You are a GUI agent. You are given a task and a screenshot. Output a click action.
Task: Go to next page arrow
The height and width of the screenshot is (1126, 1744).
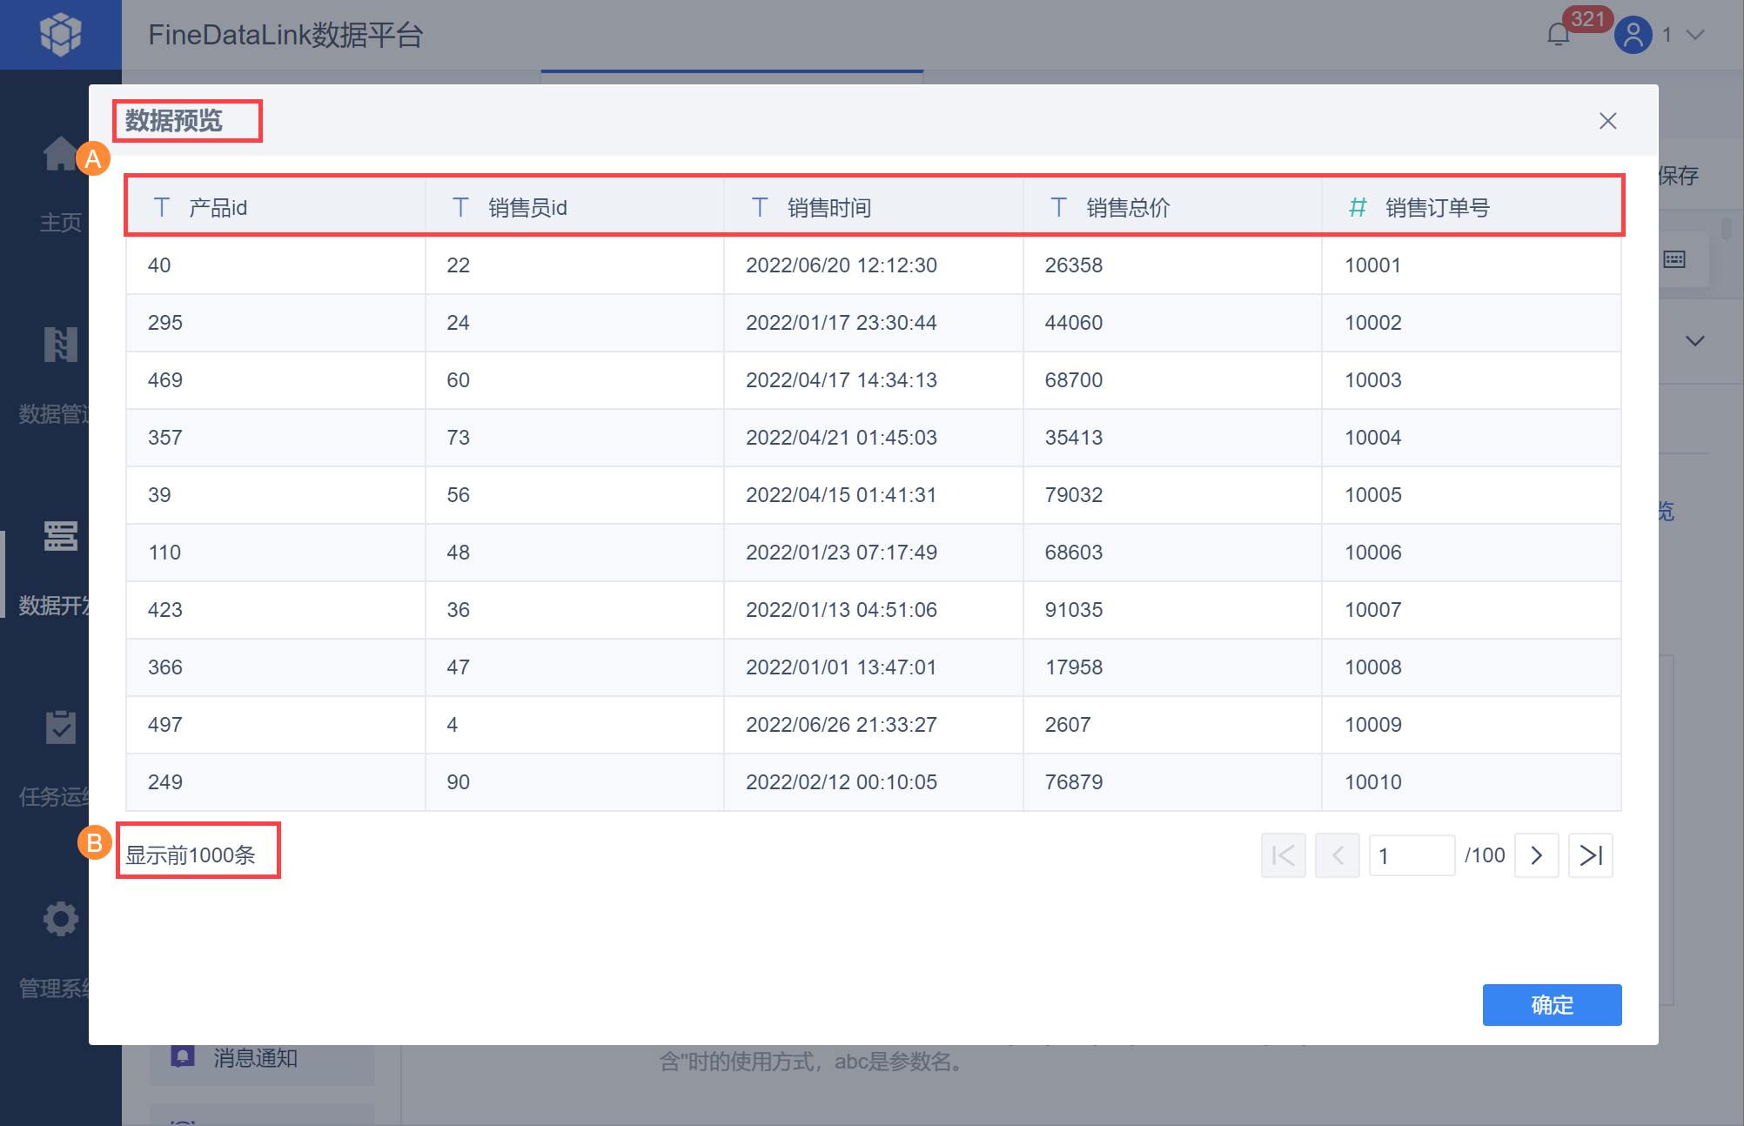click(1536, 855)
